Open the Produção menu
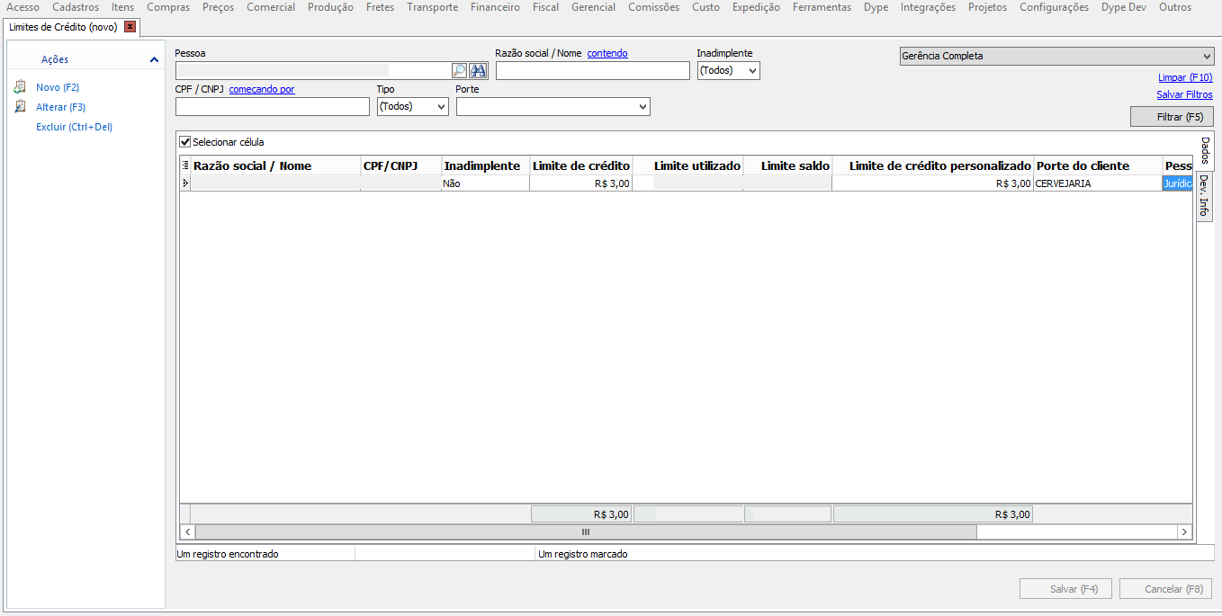 pyautogui.click(x=330, y=7)
